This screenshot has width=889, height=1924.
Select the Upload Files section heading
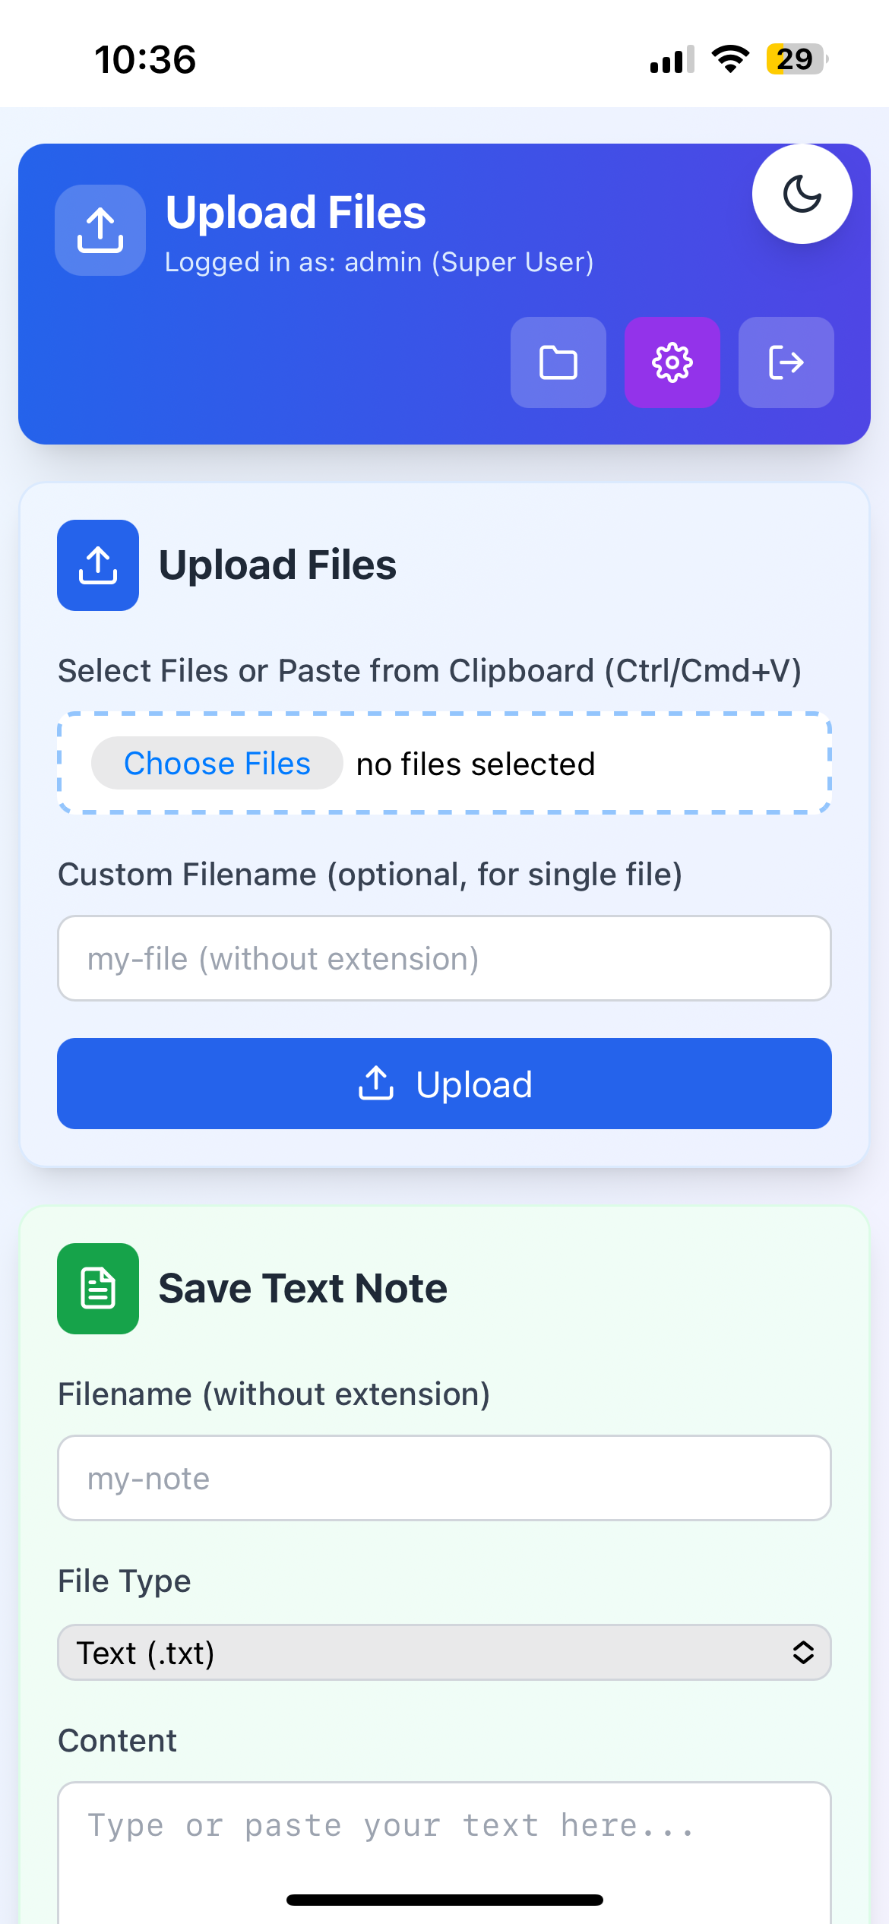tap(277, 565)
